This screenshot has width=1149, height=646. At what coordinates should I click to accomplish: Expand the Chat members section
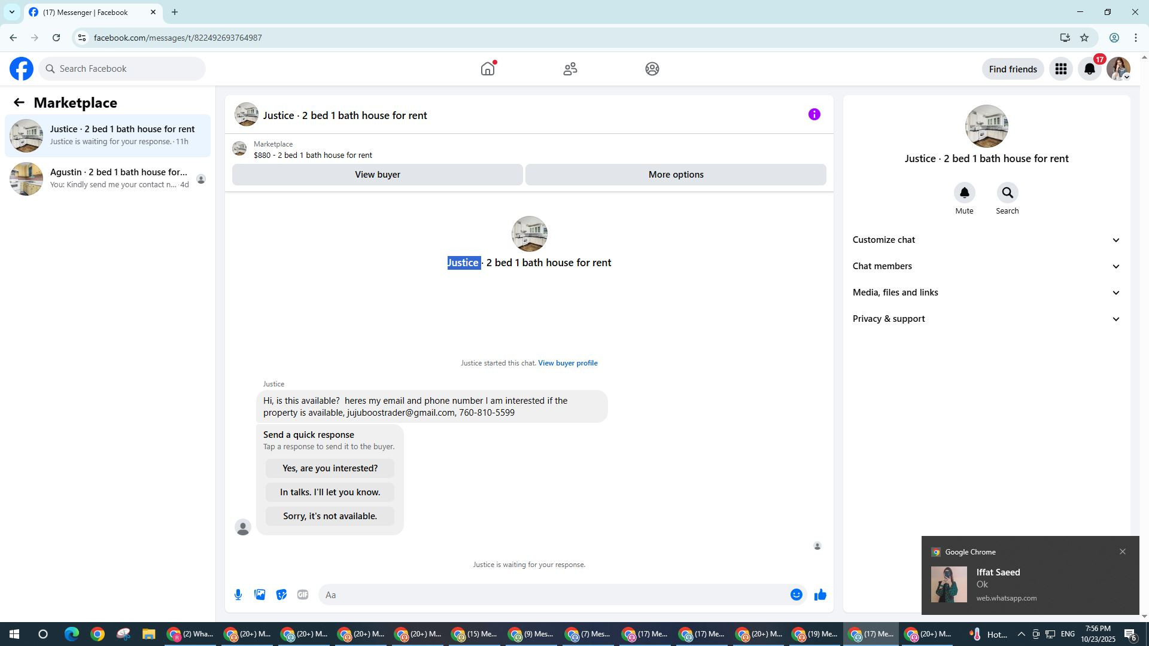click(986, 266)
